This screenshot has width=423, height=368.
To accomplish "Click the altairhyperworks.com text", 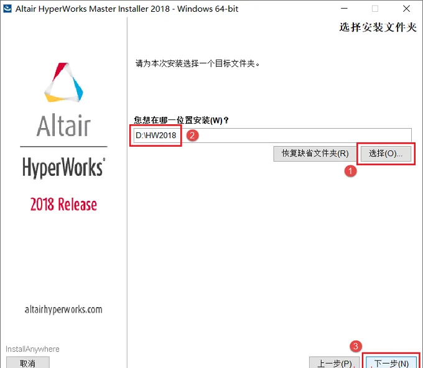I will (63, 310).
